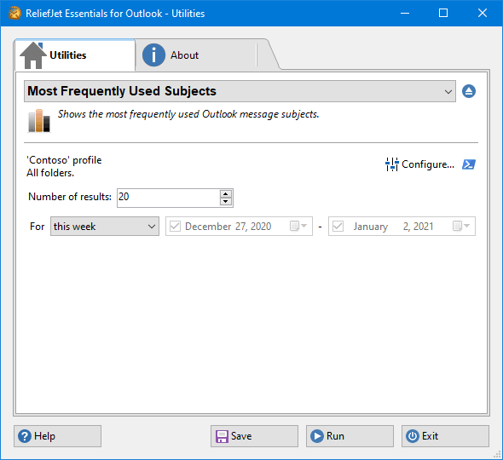The height and width of the screenshot is (460, 503).
Task: Click the About info icon
Action: click(x=153, y=55)
